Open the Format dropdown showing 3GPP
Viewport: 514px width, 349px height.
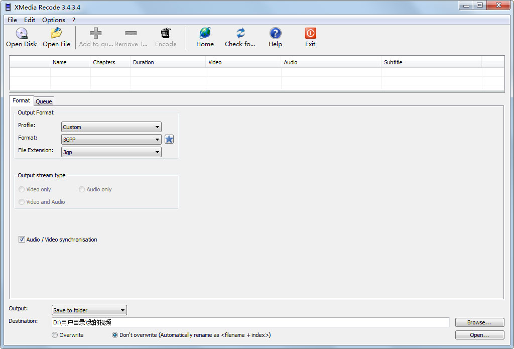pyautogui.click(x=111, y=140)
